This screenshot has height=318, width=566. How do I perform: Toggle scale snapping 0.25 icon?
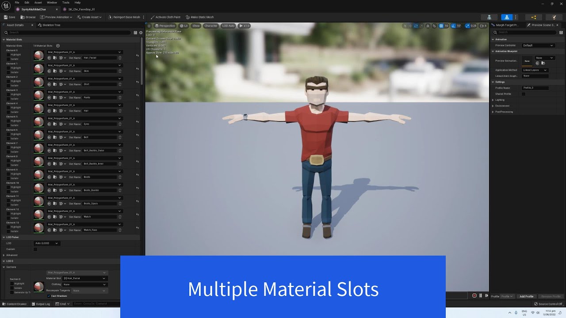[x=467, y=26]
